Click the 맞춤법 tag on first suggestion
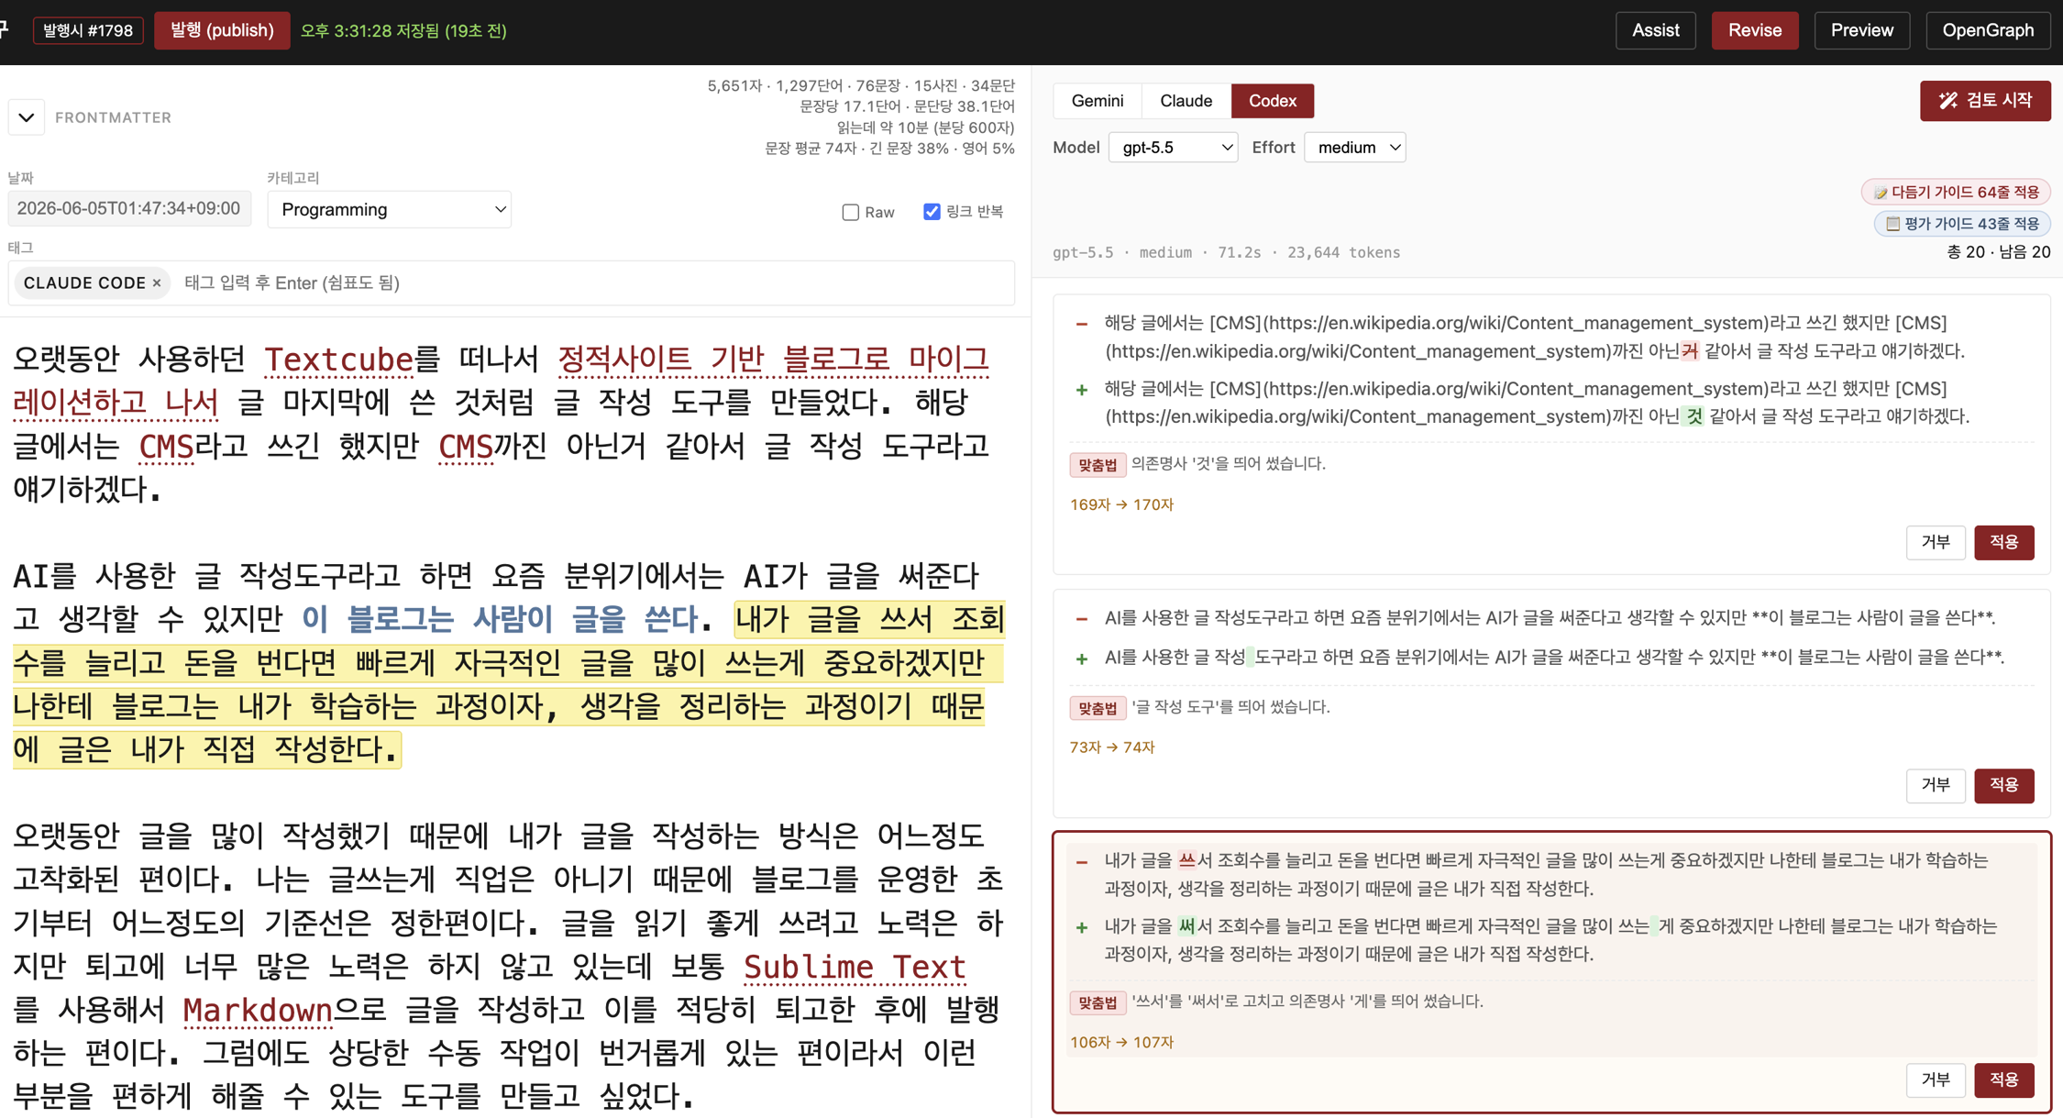Viewport: 2063px width, 1118px height. [x=1097, y=465]
